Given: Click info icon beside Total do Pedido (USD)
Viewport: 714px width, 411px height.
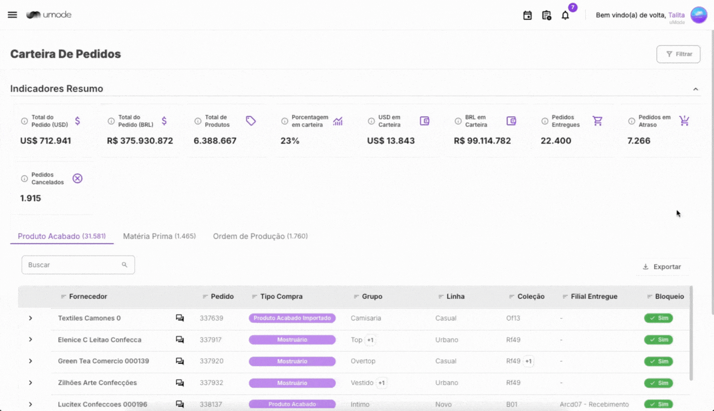Looking at the screenshot, I should 24,121.
